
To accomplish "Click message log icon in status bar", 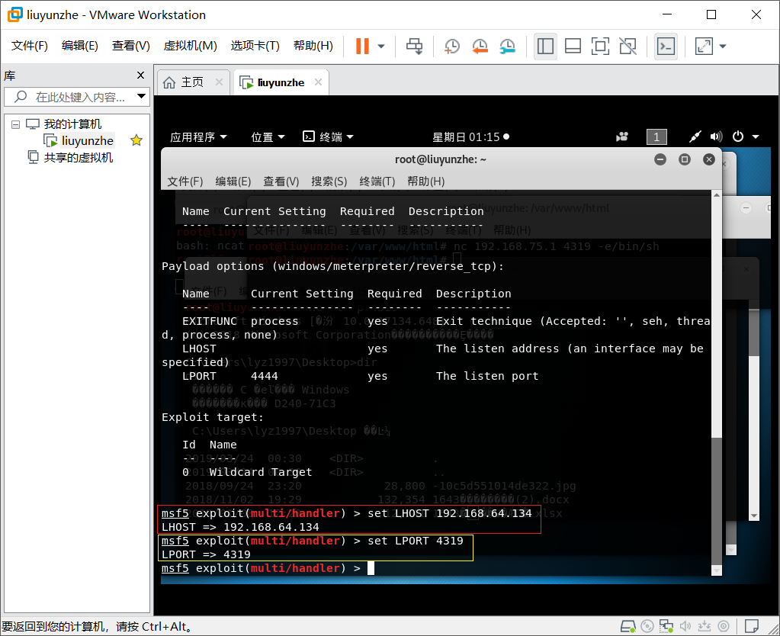I will pyautogui.click(x=751, y=625).
